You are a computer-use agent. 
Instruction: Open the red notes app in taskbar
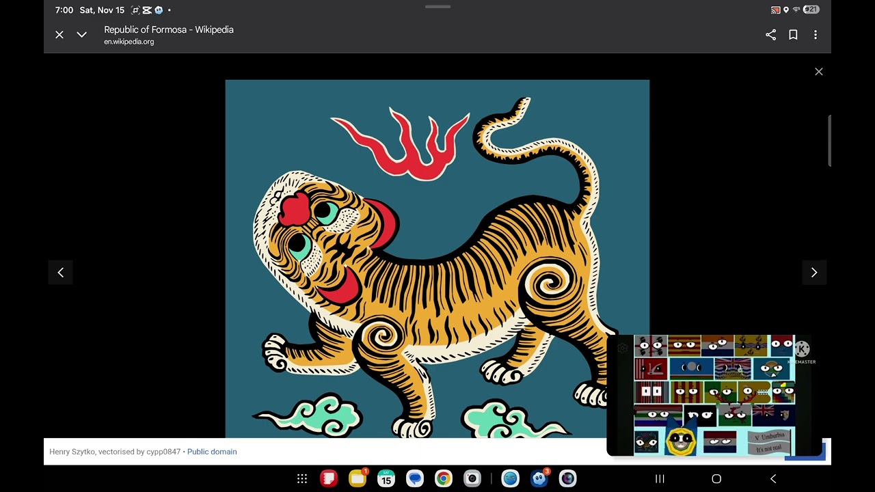coord(329,479)
